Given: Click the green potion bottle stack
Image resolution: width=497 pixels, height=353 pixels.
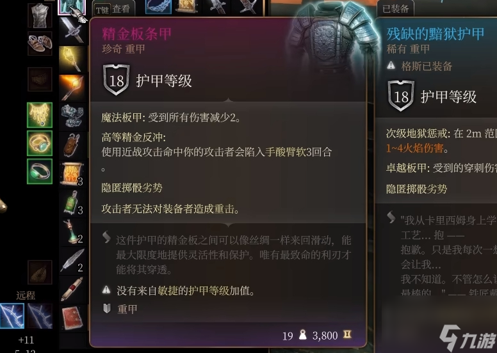Looking at the screenshot, I should coord(72,202).
